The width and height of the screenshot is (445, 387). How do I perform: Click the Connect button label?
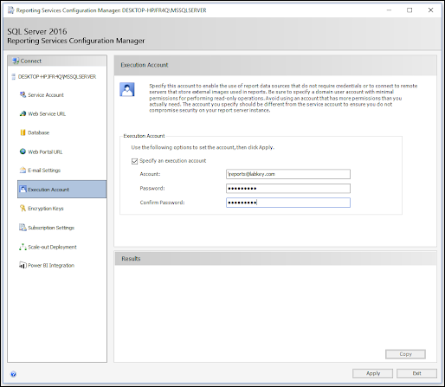31,61
